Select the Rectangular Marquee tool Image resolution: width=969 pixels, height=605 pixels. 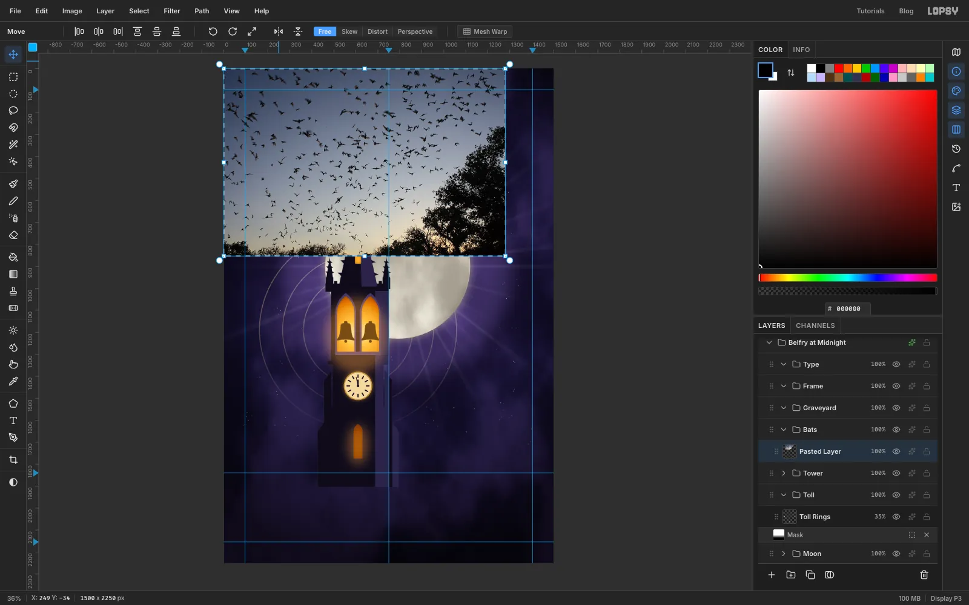13,77
